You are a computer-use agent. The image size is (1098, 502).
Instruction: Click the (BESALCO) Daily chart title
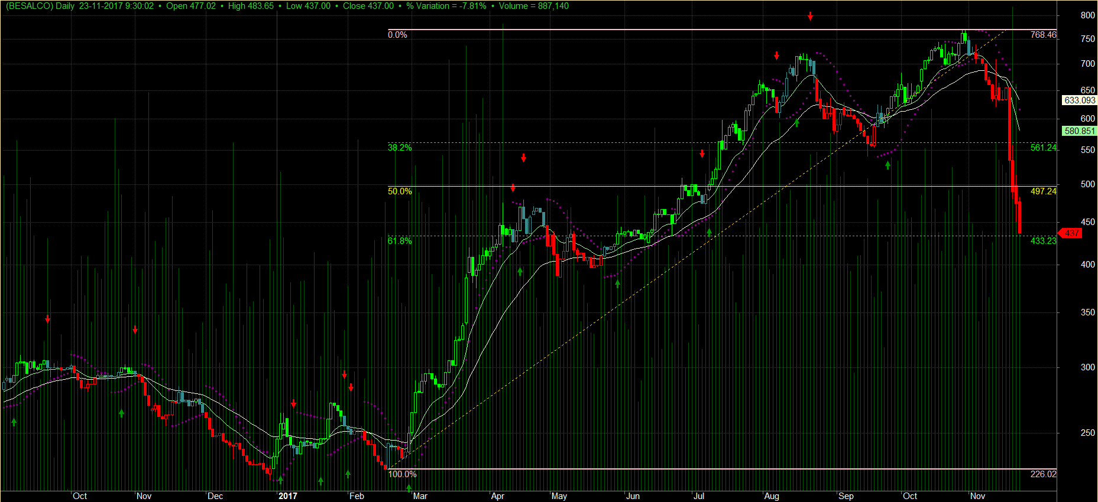(x=40, y=6)
